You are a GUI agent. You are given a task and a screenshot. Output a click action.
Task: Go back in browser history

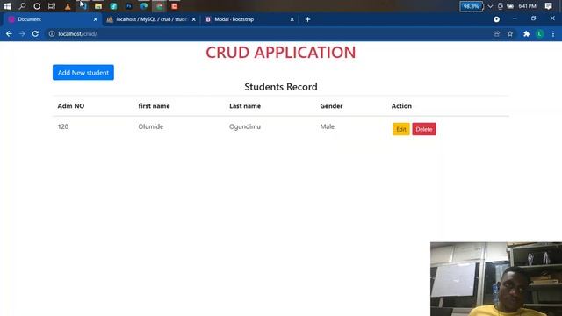coord(9,33)
